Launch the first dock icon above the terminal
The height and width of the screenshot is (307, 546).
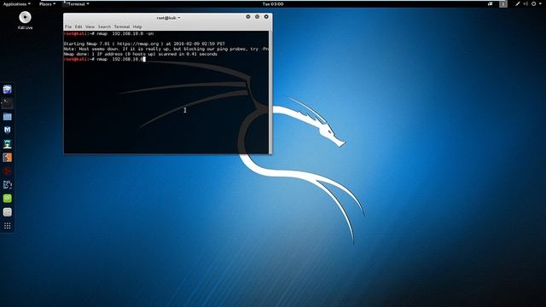[8, 90]
